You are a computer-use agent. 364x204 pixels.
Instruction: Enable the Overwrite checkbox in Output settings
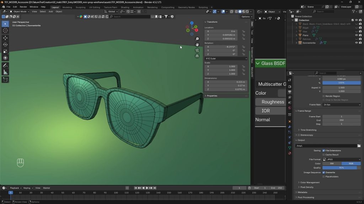pyautogui.click(x=323, y=172)
